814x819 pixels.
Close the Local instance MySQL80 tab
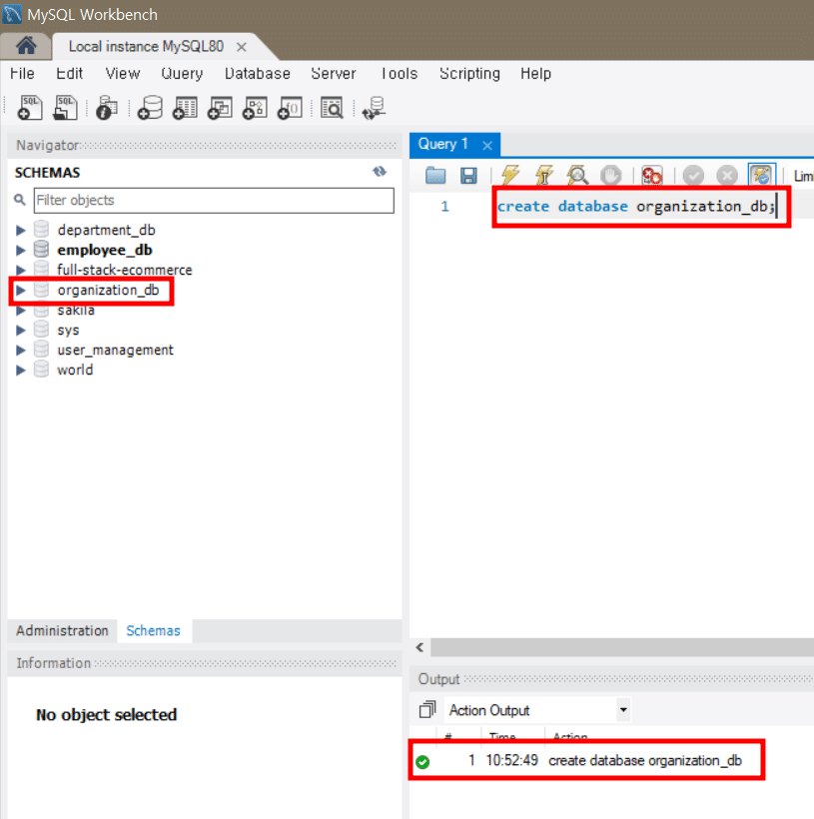coord(242,47)
